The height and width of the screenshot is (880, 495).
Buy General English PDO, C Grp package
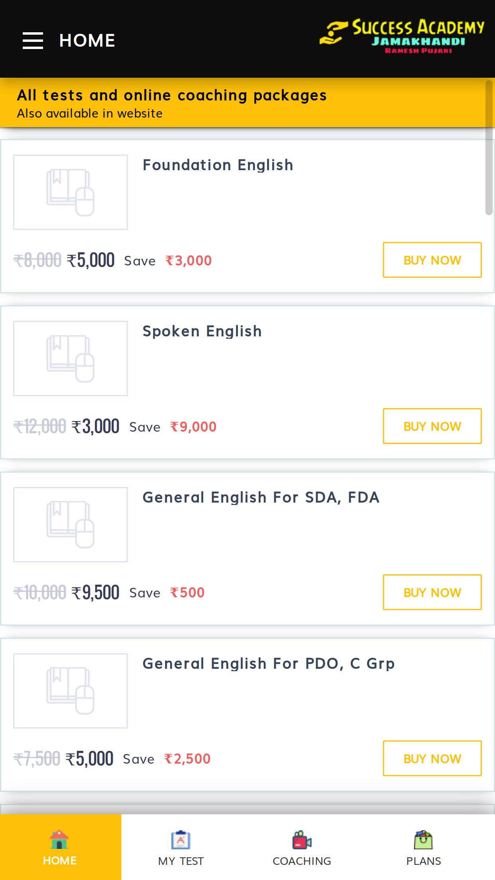pyautogui.click(x=432, y=758)
